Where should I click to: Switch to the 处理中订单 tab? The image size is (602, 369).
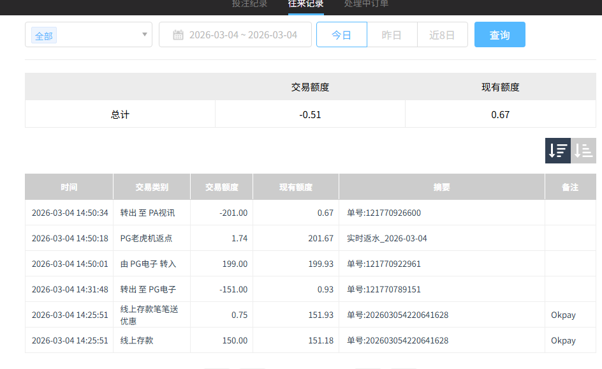(366, 4)
